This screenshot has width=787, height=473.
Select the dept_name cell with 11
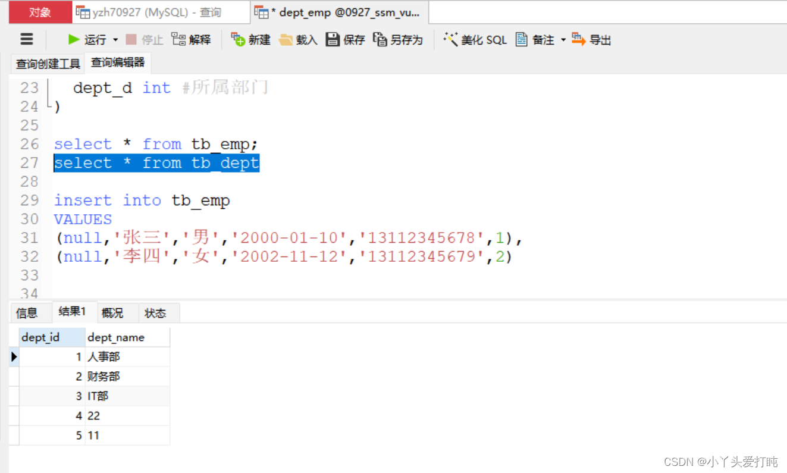tap(128, 436)
